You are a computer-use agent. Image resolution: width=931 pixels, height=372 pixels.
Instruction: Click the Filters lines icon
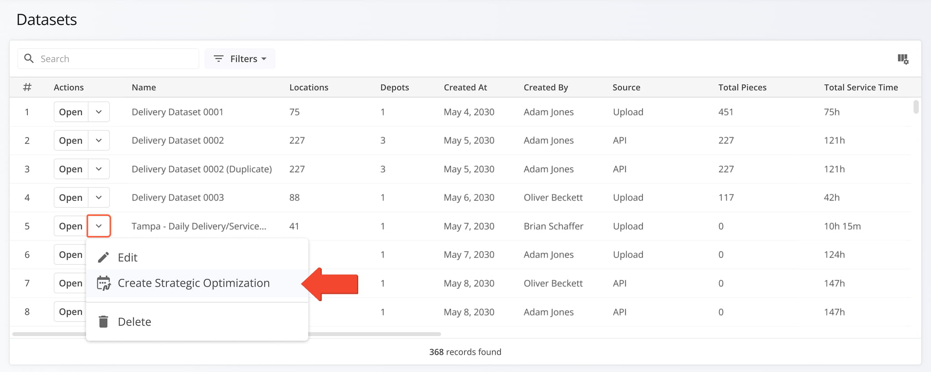click(x=219, y=59)
